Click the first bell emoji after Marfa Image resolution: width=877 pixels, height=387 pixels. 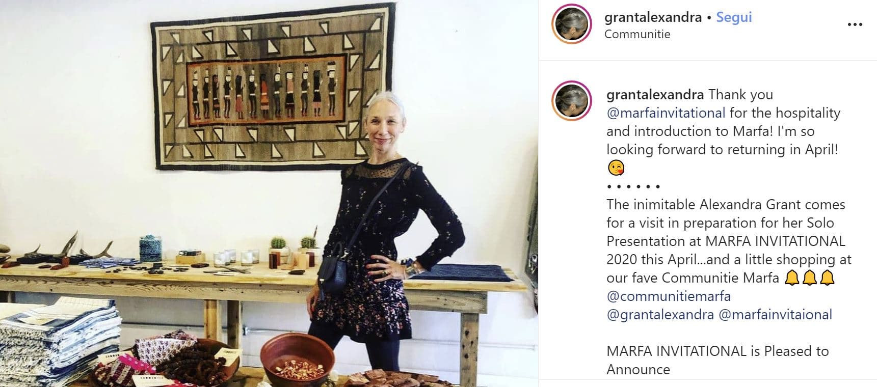tap(791, 278)
